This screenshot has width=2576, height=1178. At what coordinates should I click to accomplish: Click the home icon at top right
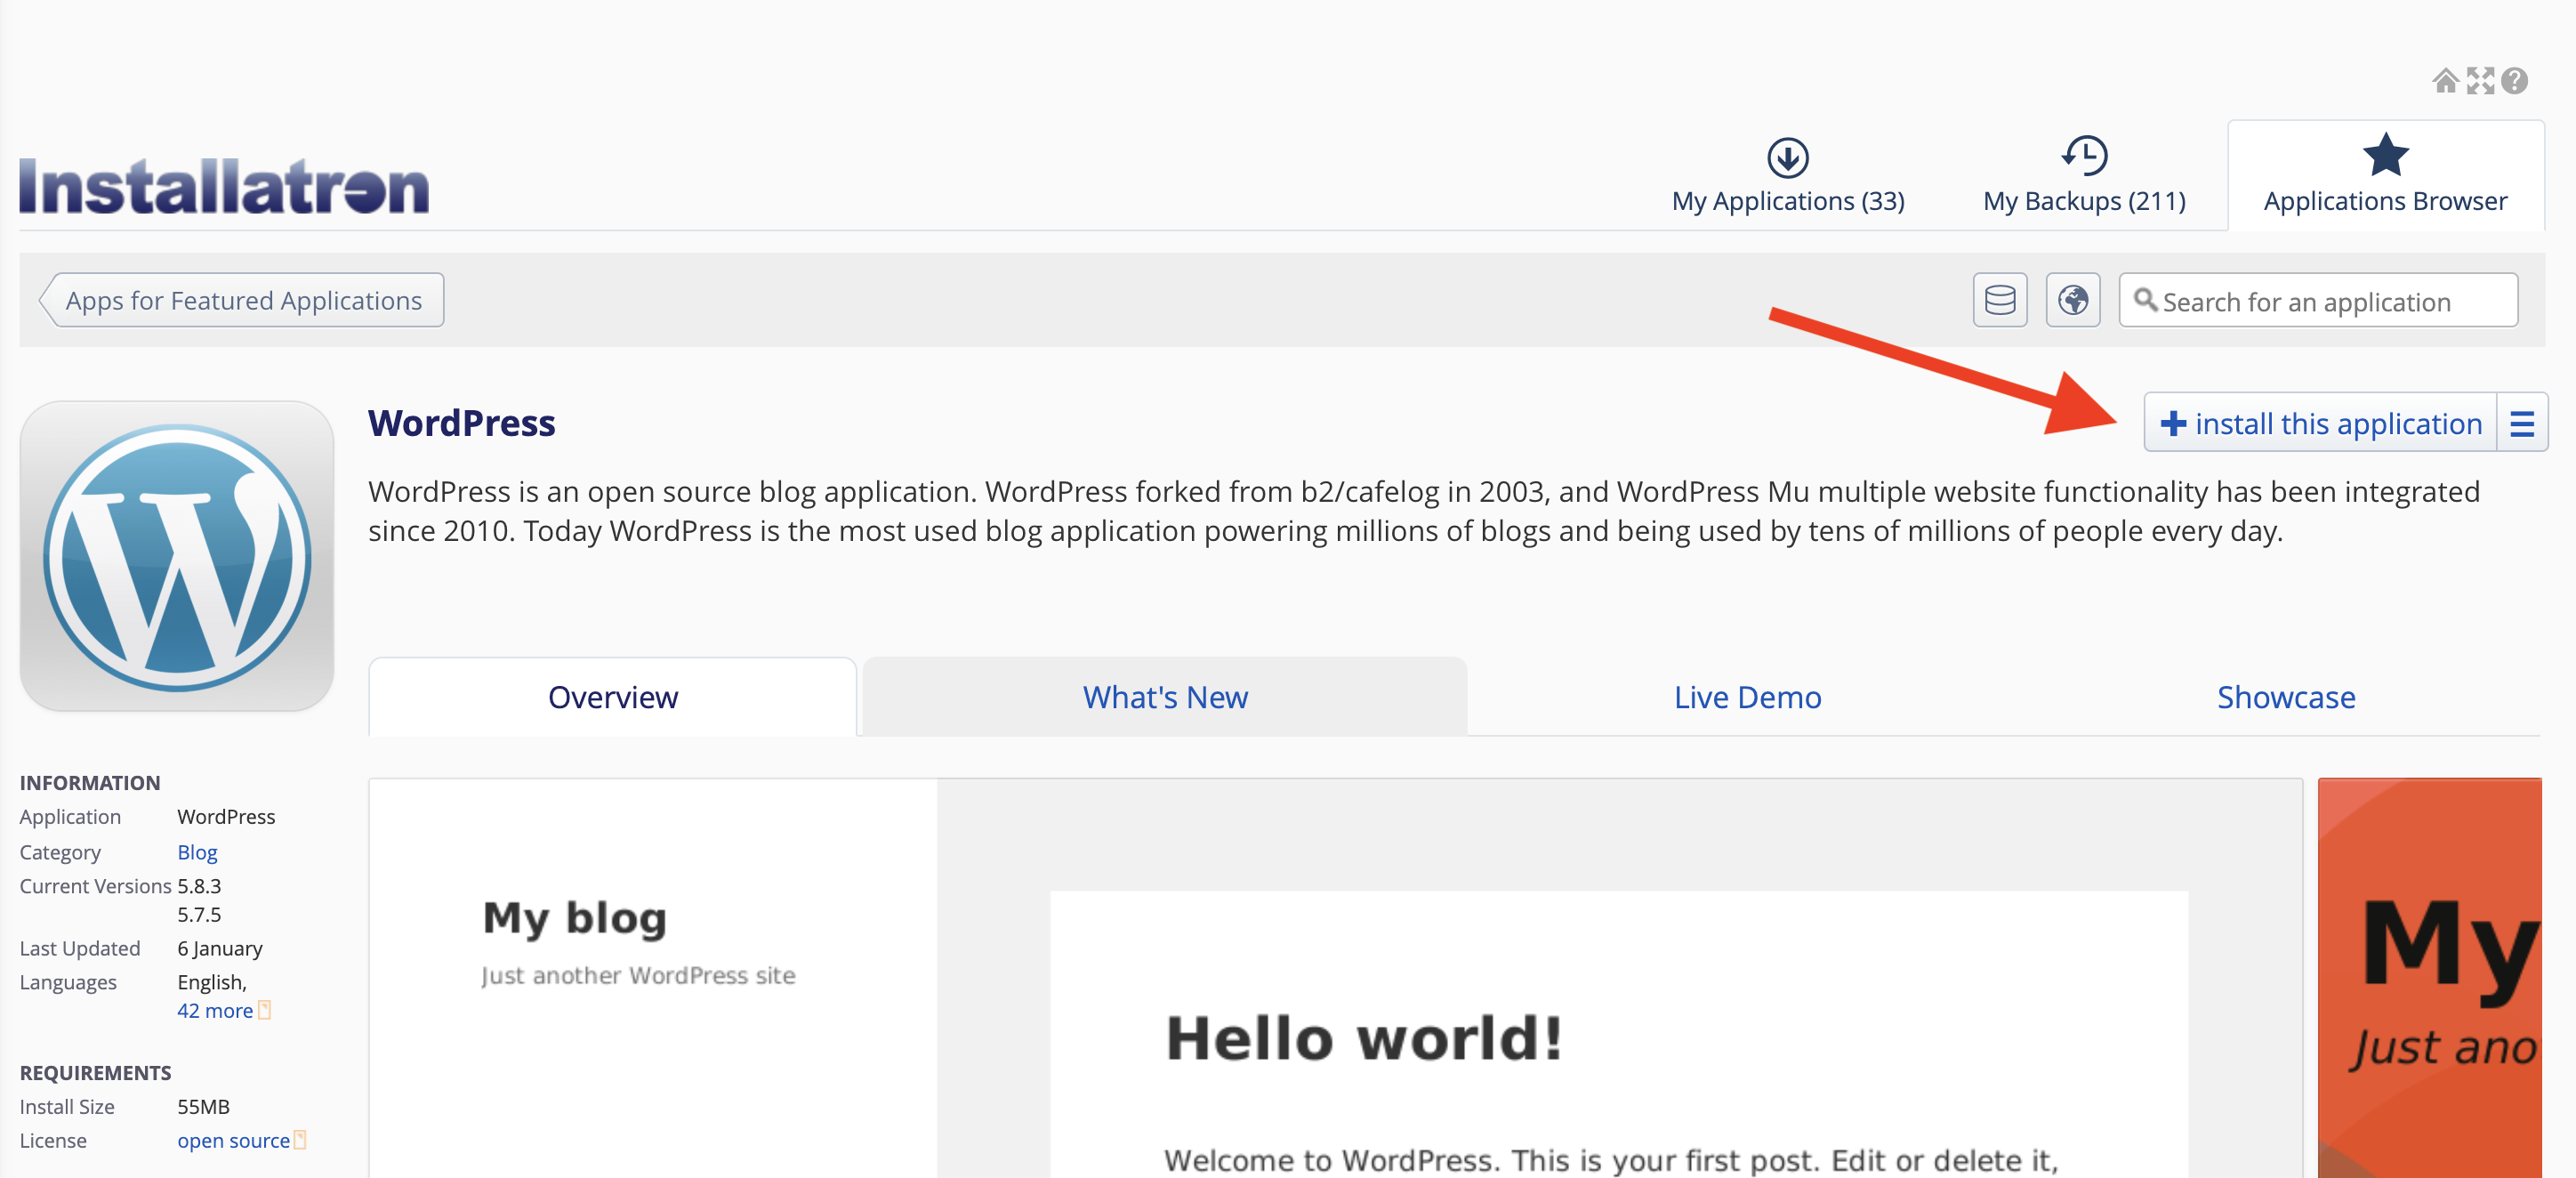2445,81
